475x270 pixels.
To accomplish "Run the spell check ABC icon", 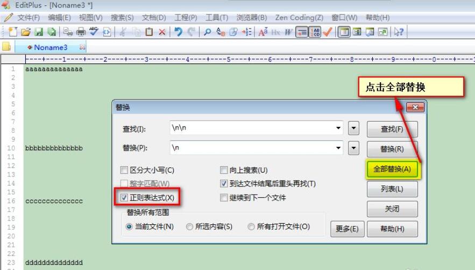I will [x=94, y=32].
